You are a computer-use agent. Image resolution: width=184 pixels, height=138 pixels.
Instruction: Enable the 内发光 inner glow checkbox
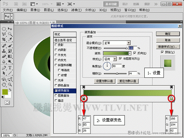(x=56, y=60)
